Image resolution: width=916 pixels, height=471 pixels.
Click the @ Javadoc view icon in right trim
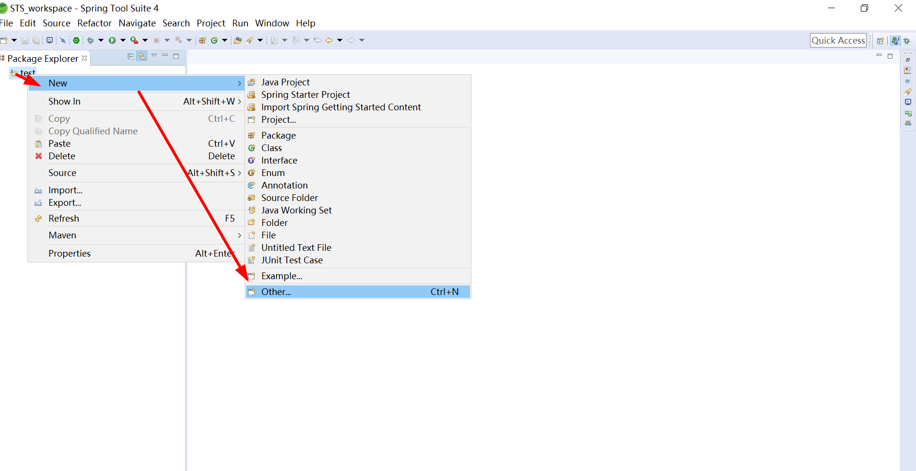(908, 81)
